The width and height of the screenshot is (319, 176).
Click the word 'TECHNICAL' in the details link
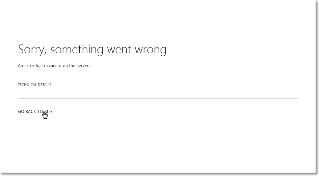[28, 85]
